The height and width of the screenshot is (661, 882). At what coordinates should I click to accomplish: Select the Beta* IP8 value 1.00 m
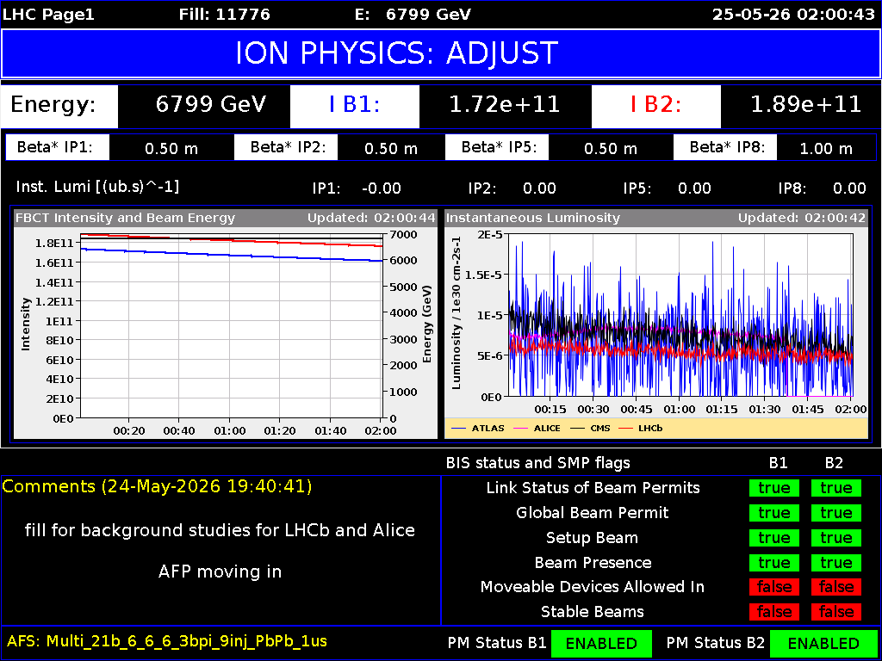click(826, 148)
